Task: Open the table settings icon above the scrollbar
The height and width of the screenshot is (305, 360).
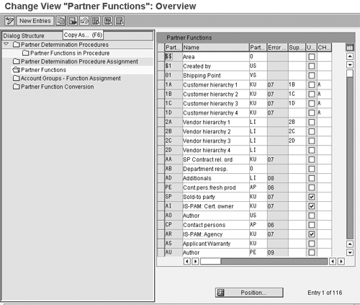Action: [350, 48]
